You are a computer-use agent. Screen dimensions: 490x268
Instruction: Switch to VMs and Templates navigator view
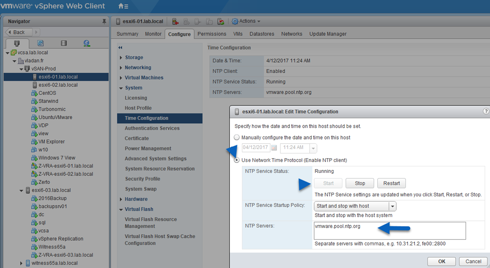click(40, 43)
